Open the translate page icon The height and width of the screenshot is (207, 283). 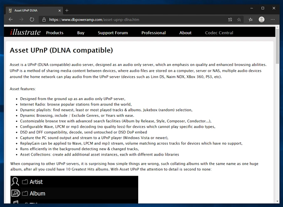230,20
